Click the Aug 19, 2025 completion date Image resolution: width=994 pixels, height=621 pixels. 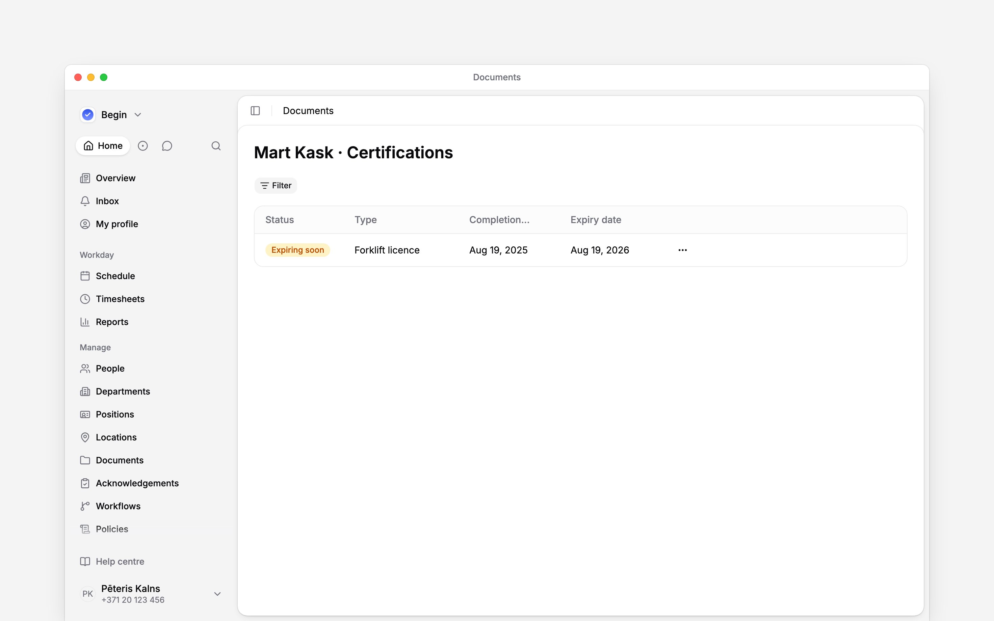click(498, 250)
